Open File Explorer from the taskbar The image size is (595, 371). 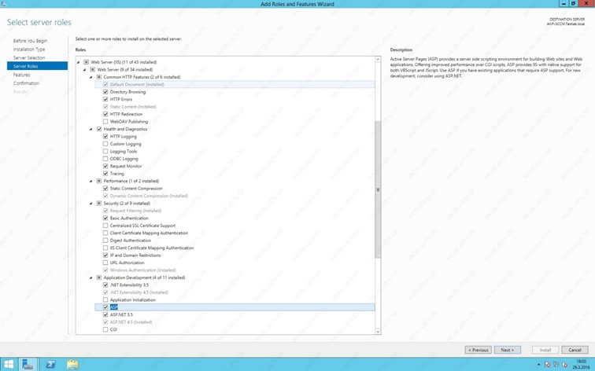tap(72, 364)
